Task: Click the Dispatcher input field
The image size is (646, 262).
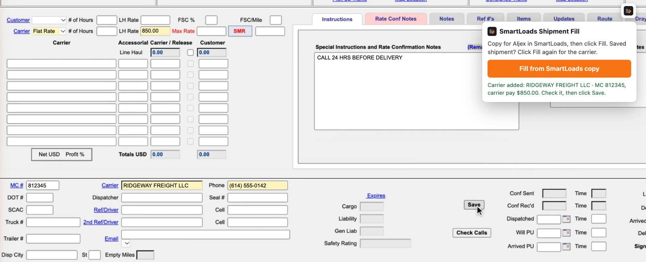Action: click(x=162, y=198)
